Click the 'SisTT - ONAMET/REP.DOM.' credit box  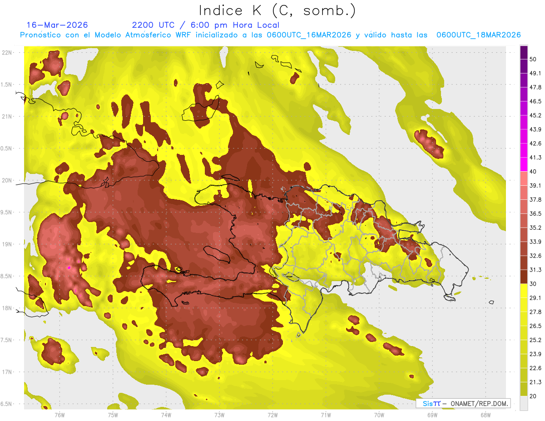click(x=463, y=403)
